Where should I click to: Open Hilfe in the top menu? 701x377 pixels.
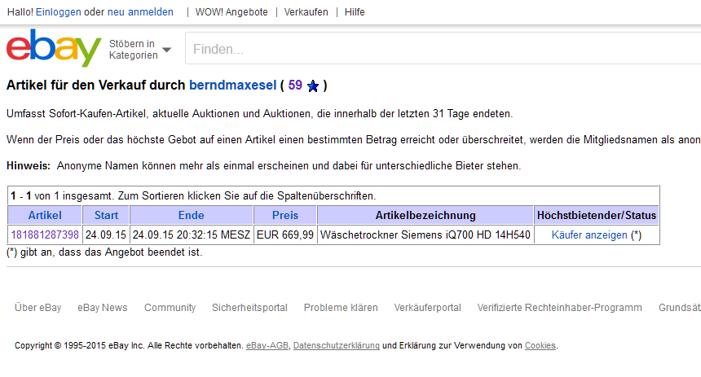click(355, 12)
